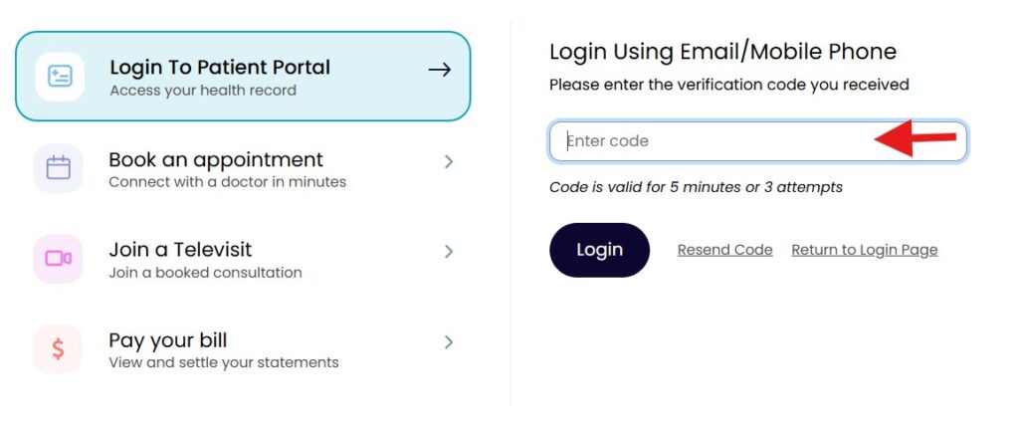This screenshot has height=429, width=1019.
Task: Click 'View and settle your statements' text
Action: 223,362
